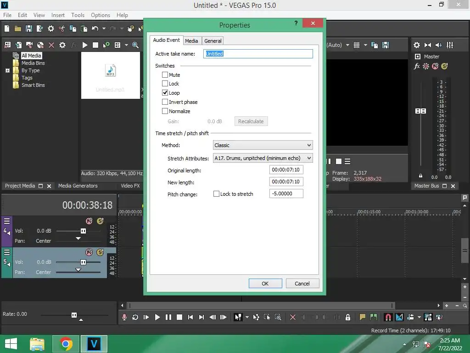Check the Normalize checkbox
Viewport: 470px width, 353px height.
165,111
